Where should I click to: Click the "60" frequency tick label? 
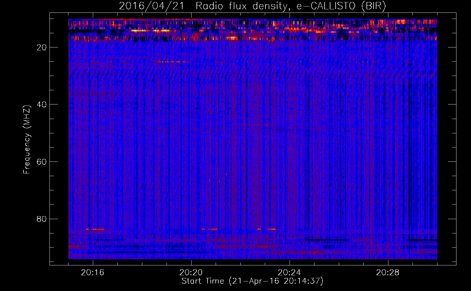(x=42, y=162)
